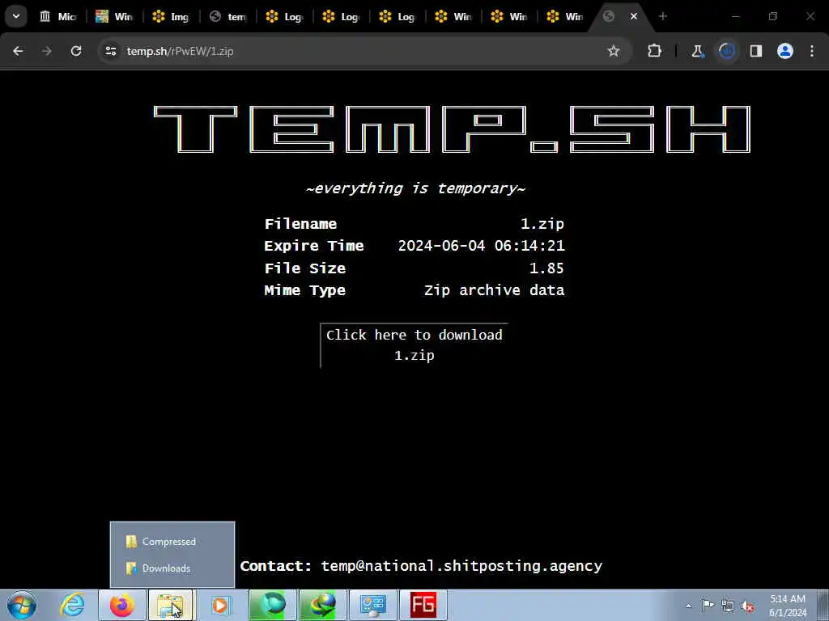Toggle the browser side panel

(x=756, y=51)
